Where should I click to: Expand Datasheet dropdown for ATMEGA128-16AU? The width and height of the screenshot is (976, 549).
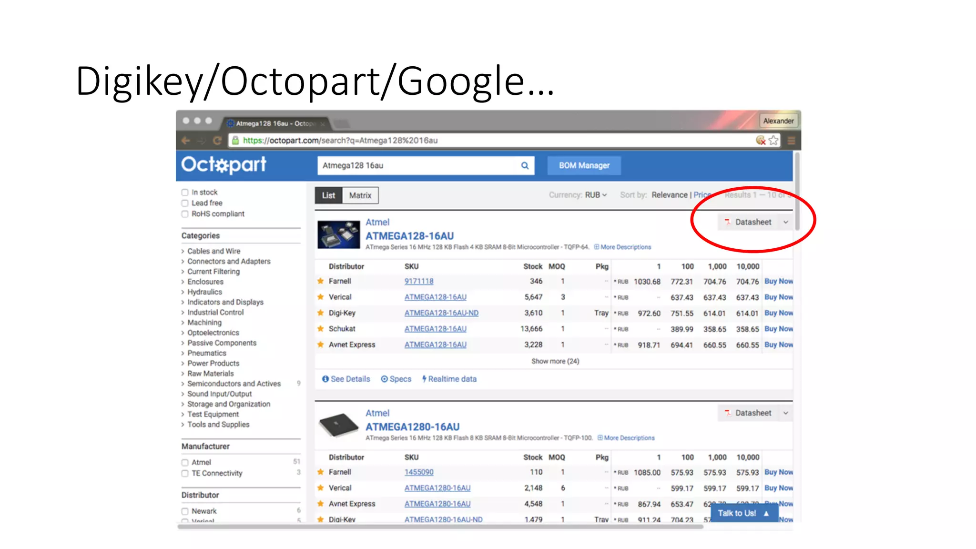click(785, 222)
